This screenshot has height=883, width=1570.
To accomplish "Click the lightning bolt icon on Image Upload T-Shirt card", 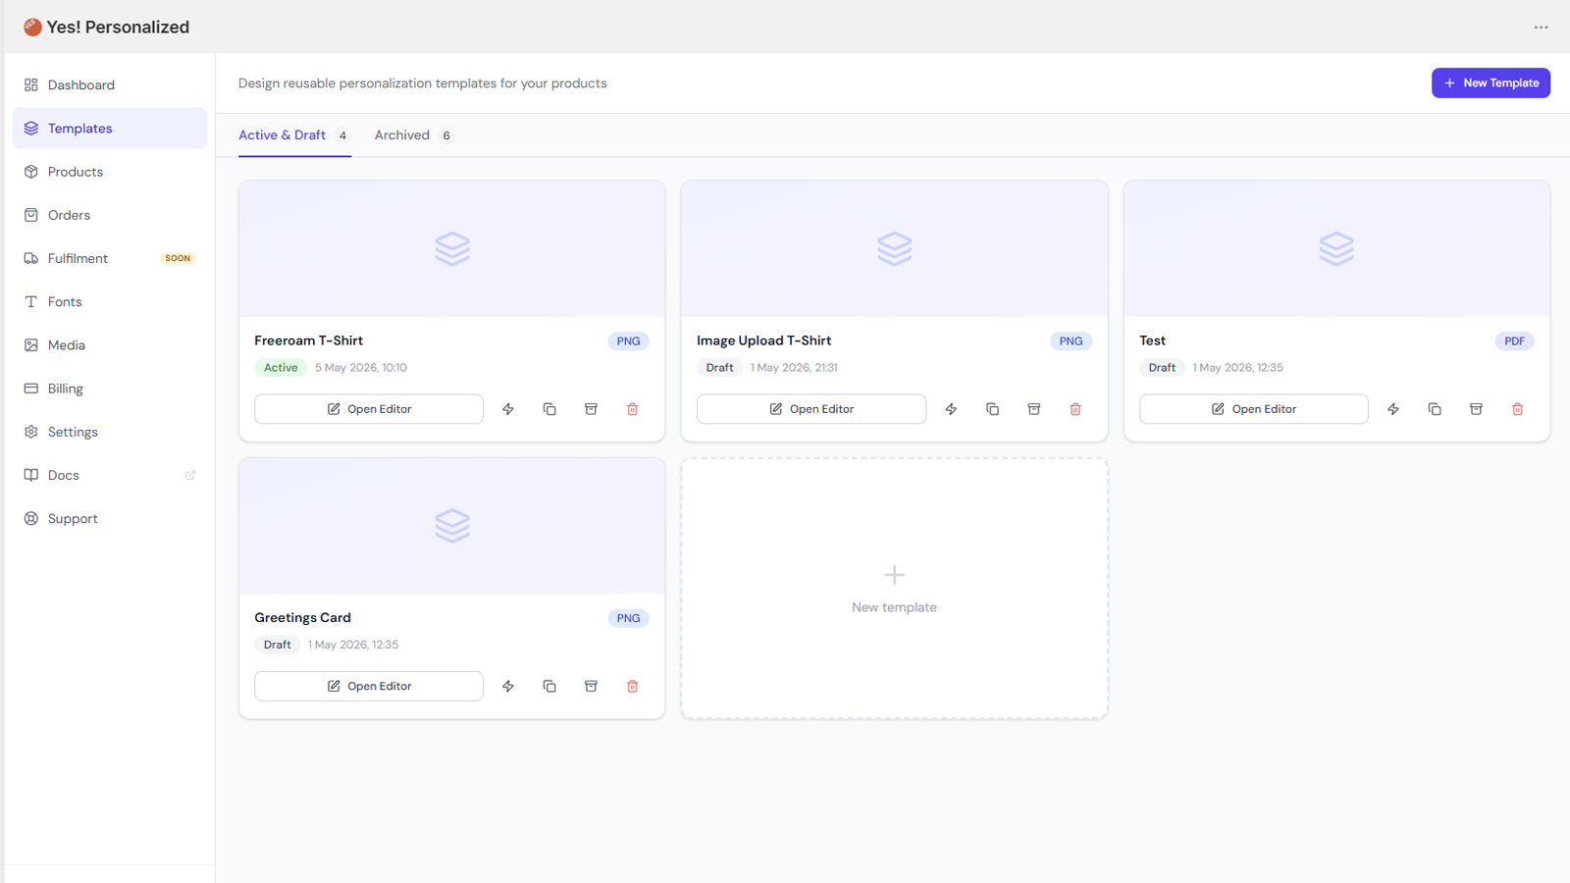I will [951, 409].
